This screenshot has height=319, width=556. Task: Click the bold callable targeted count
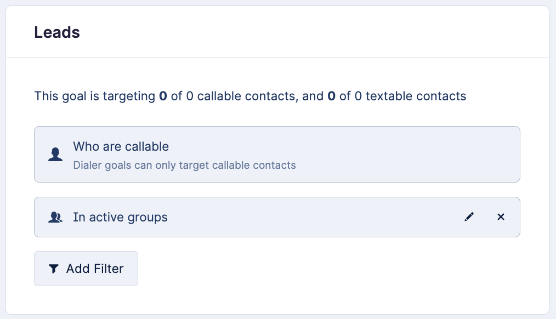pos(163,96)
